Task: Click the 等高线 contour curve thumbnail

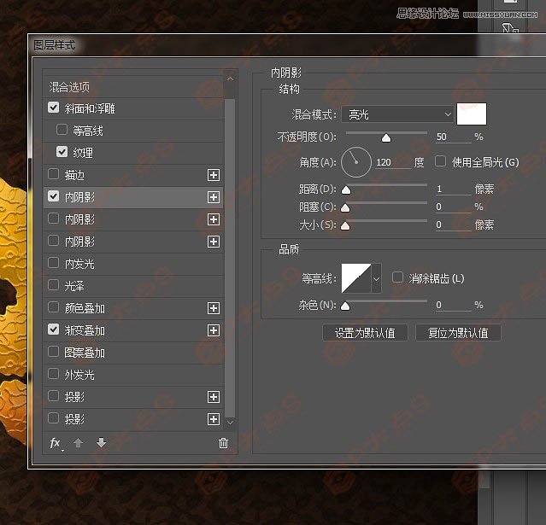Action: [x=356, y=278]
